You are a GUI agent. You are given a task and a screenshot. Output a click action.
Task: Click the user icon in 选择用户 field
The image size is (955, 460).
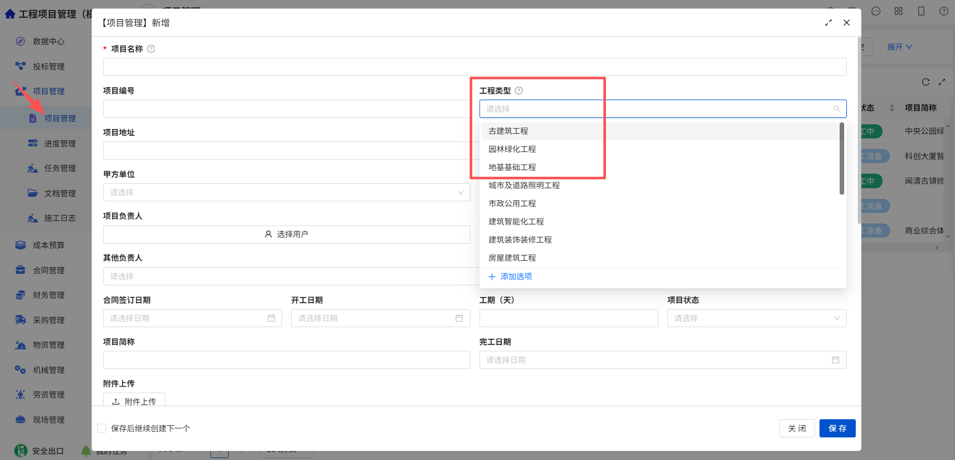pyautogui.click(x=268, y=234)
